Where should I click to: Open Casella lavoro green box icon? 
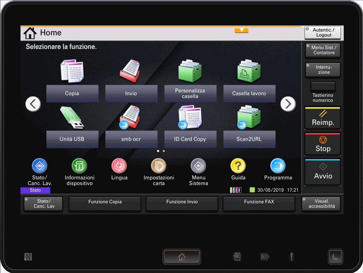point(249,71)
